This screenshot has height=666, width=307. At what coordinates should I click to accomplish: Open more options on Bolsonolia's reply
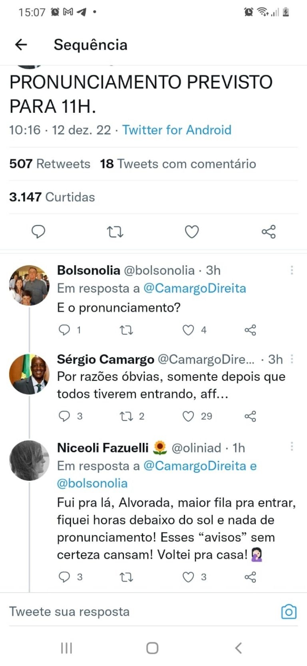tap(292, 270)
